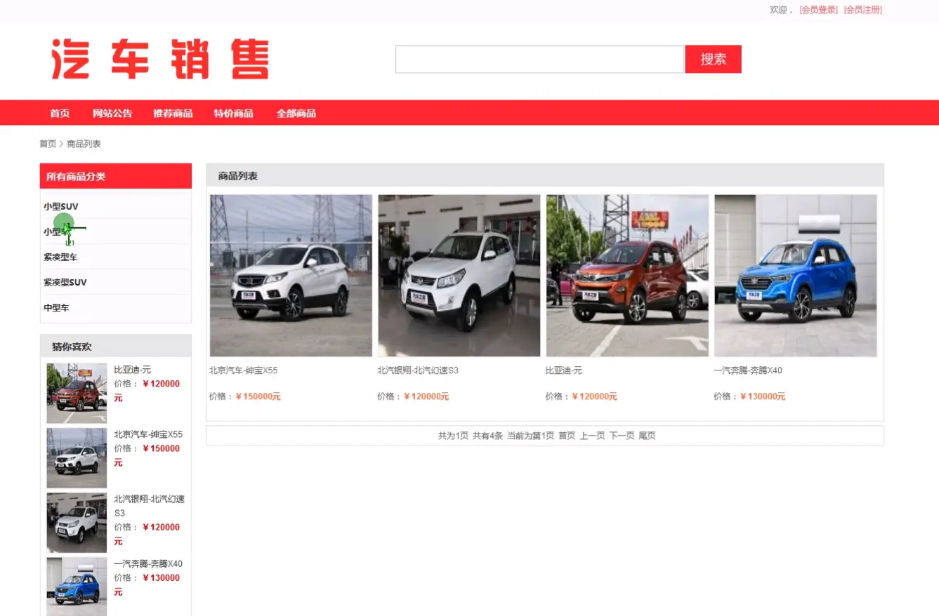
Task: Click the 所有商品分类 sidebar header
Action: click(x=116, y=176)
